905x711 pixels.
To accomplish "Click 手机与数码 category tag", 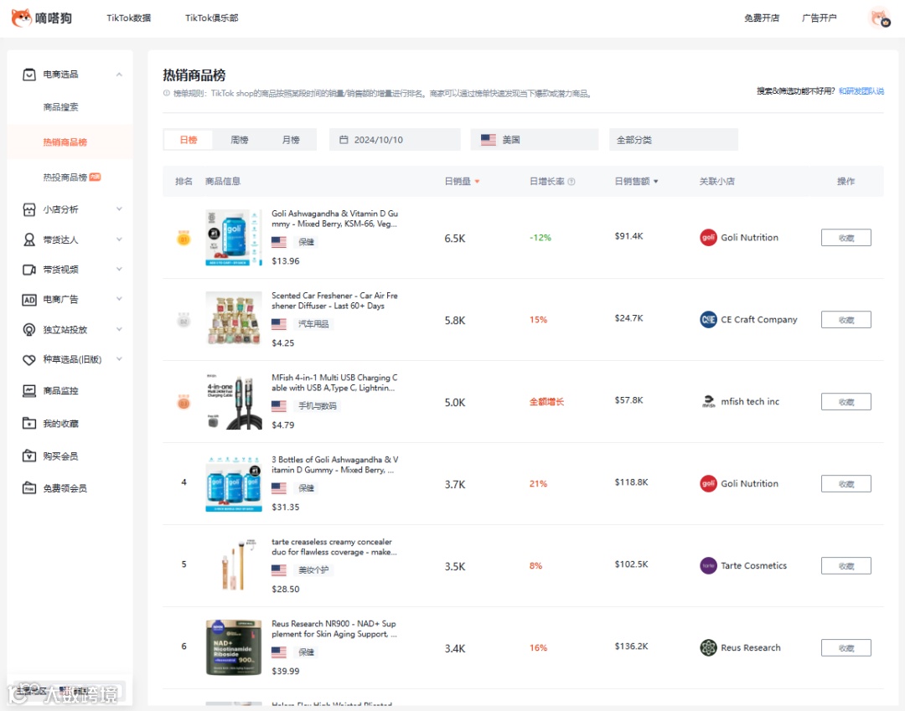I will (x=317, y=406).
